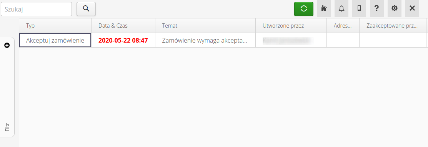
Task: Click the magnifier search button
Action: [x=86, y=9]
